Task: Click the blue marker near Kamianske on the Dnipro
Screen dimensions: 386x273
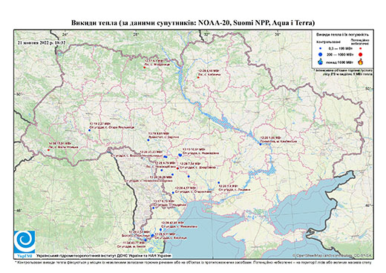Action: tap(261, 144)
